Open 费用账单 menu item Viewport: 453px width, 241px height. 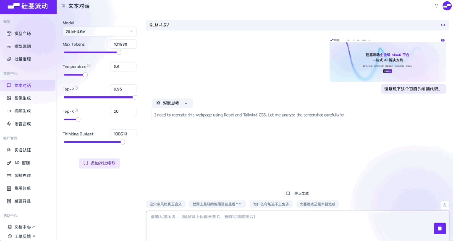pyautogui.click(x=28, y=188)
